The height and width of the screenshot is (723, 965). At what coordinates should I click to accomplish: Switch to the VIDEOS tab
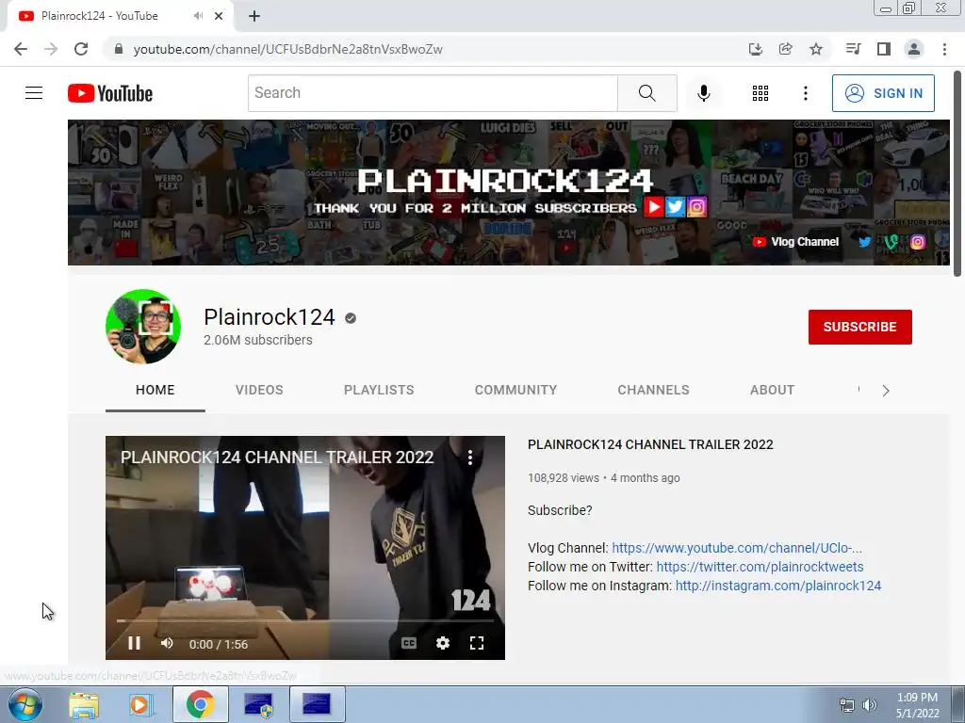point(259,390)
